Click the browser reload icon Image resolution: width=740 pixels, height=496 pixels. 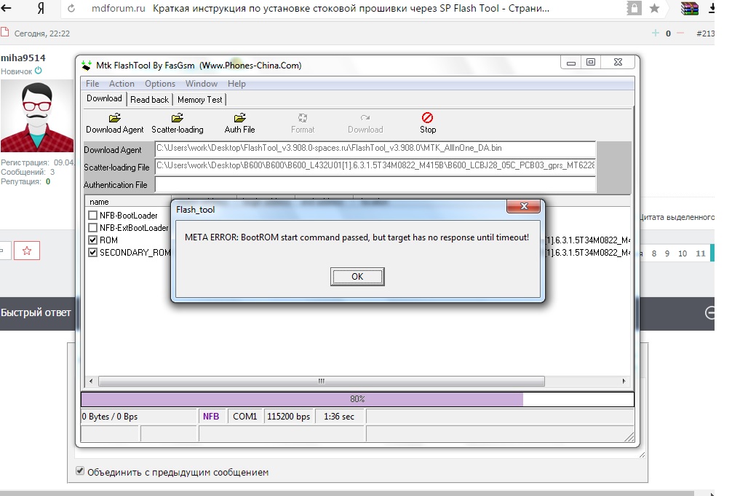[71, 9]
